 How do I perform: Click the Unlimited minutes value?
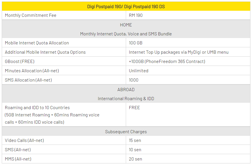tap(139, 71)
